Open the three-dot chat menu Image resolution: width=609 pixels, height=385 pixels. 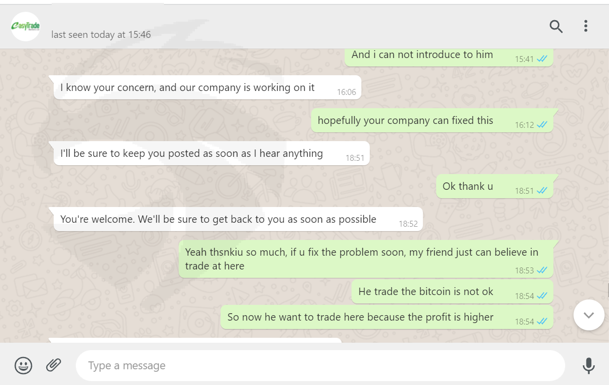(x=585, y=26)
